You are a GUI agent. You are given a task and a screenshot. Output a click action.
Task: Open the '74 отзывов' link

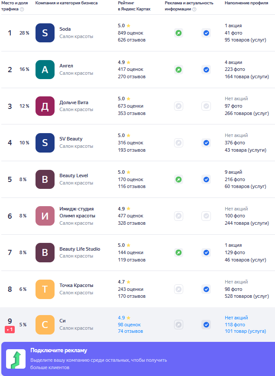tap(130, 331)
